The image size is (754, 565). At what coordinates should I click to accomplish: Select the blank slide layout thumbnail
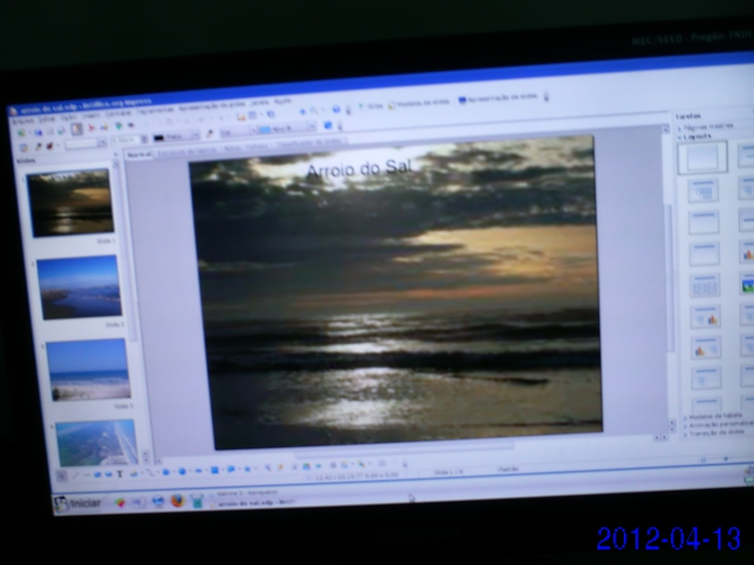coord(702,157)
